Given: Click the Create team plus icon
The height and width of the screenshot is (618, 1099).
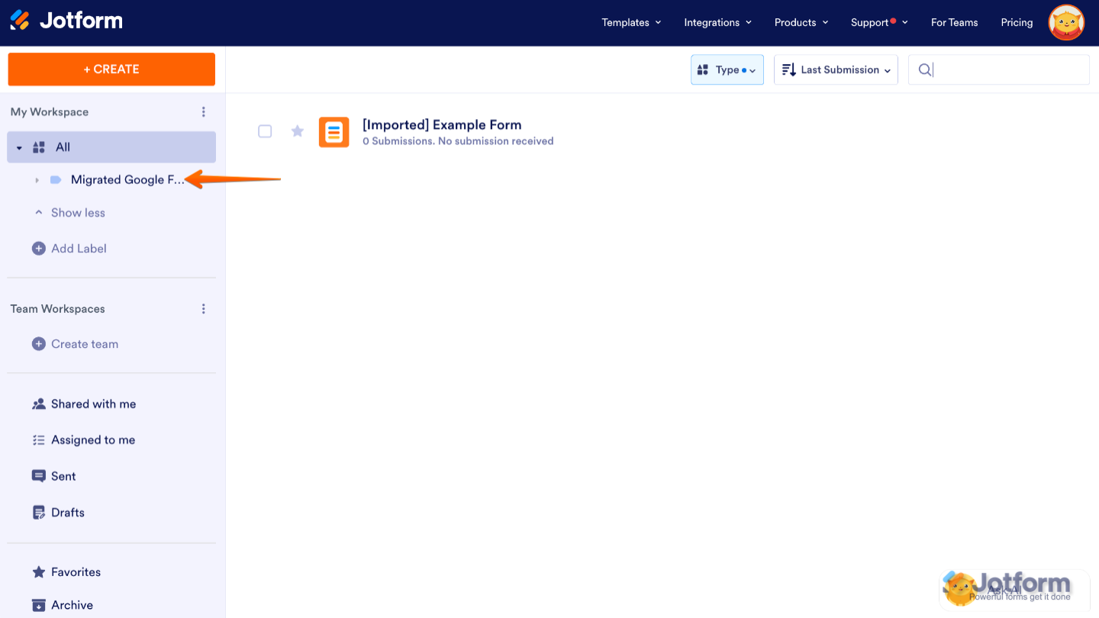Looking at the screenshot, I should [x=39, y=344].
